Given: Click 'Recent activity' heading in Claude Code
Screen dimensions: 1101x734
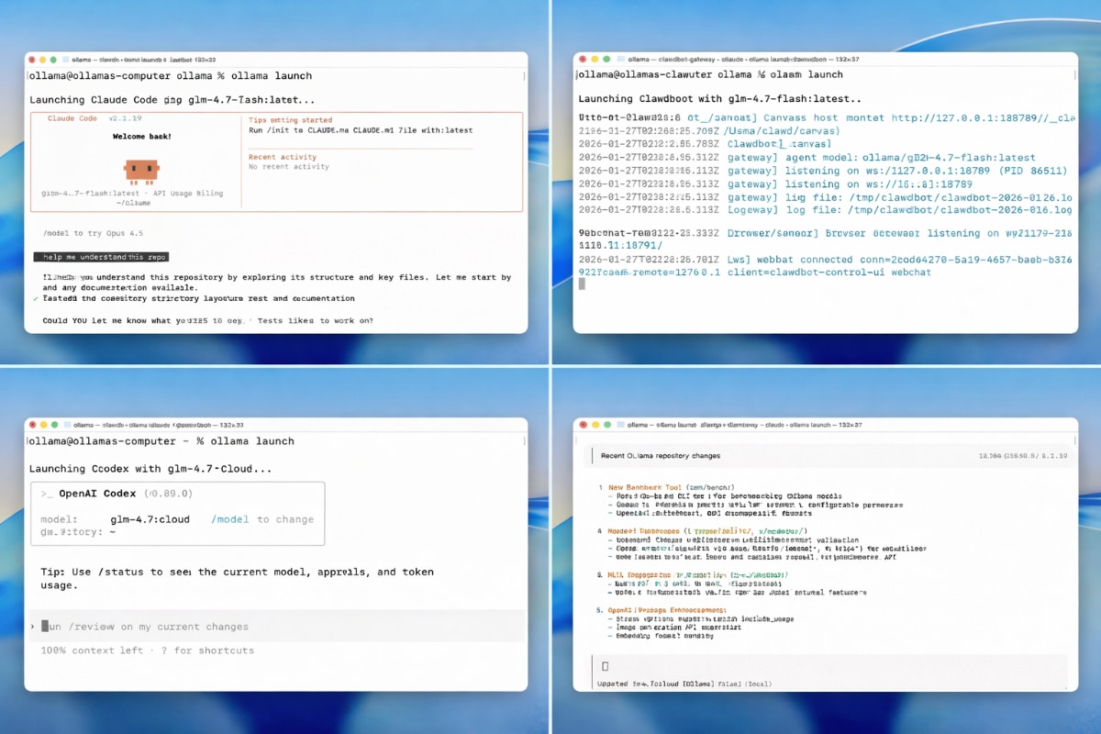Looking at the screenshot, I should click(x=283, y=157).
